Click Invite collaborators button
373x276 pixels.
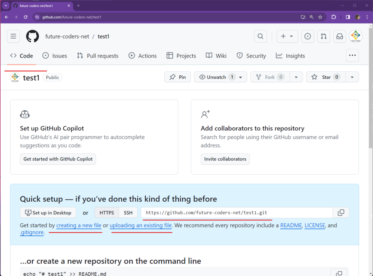pyautogui.click(x=225, y=159)
